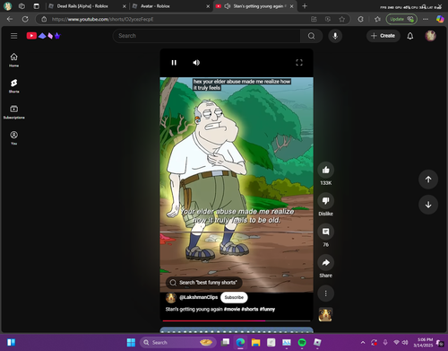Open Edge workspaces icon
Screen dimensions: 448x351
coord(22,6)
